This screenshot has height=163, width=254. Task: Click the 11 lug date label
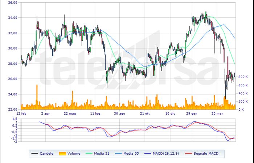click(x=95, y=113)
